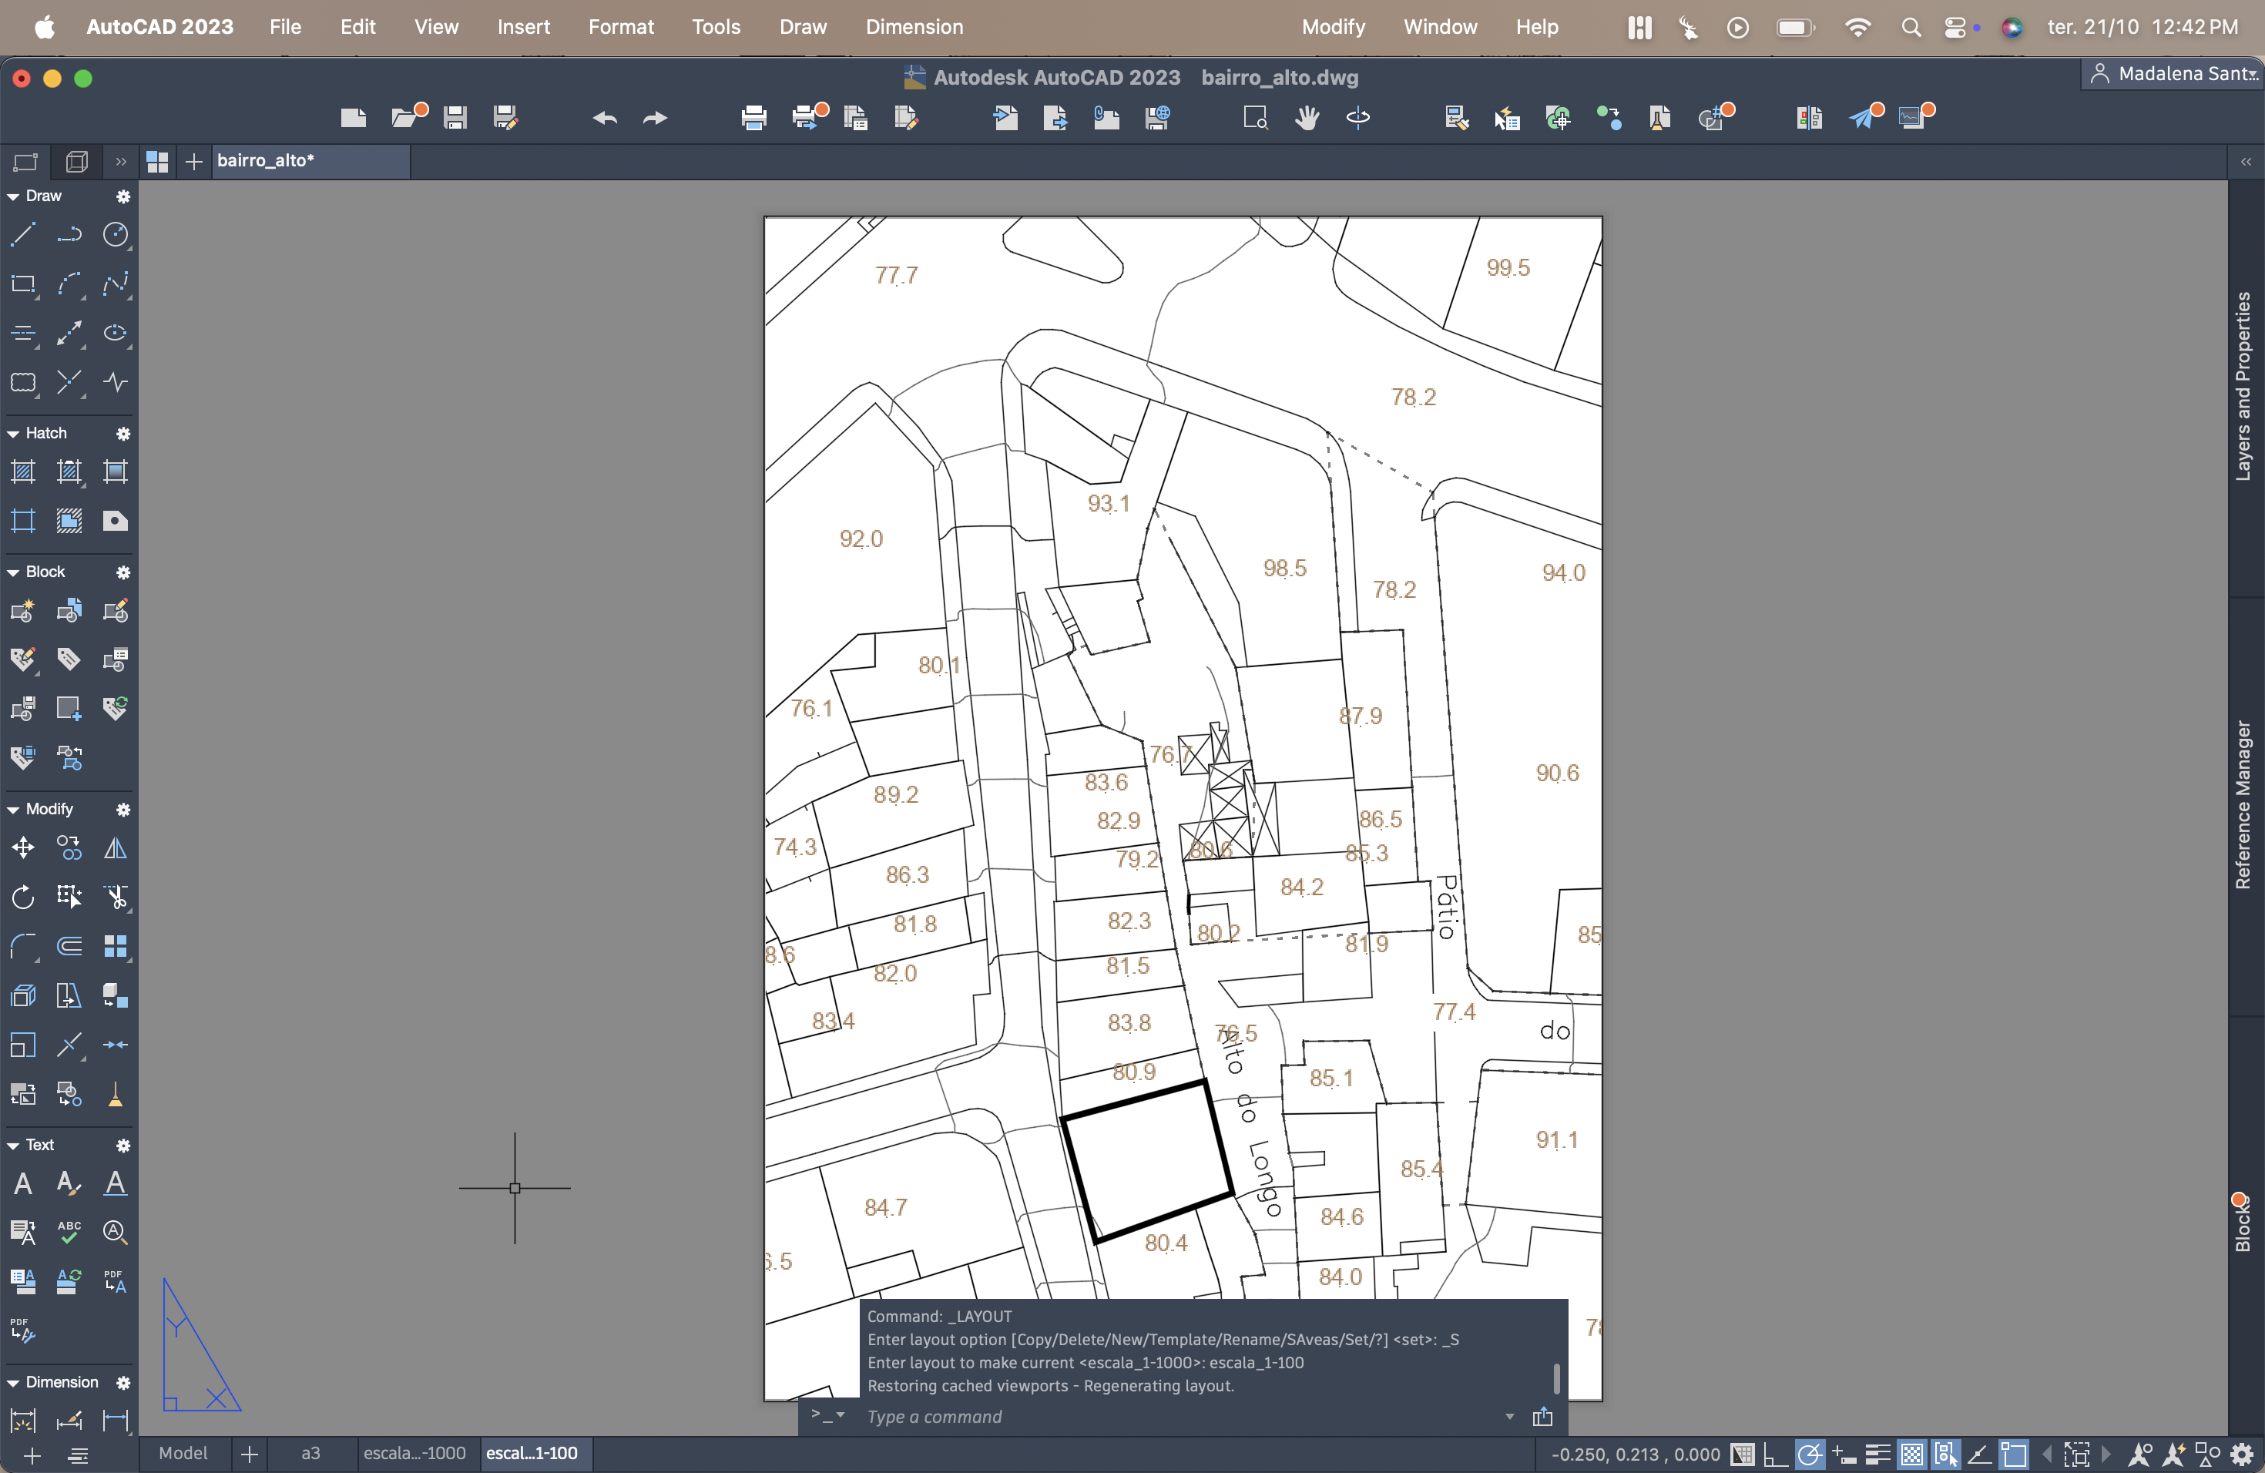Screen dimensions: 2265x1473
Task: Click the Rotate tool in Modify panel
Action: [23, 897]
